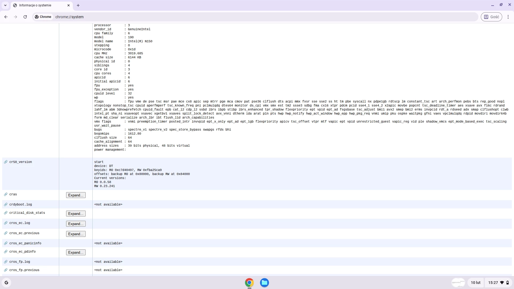Open the Files app in the shelf
Image resolution: width=514 pixels, height=289 pixels.
click(x=264, y=283)
